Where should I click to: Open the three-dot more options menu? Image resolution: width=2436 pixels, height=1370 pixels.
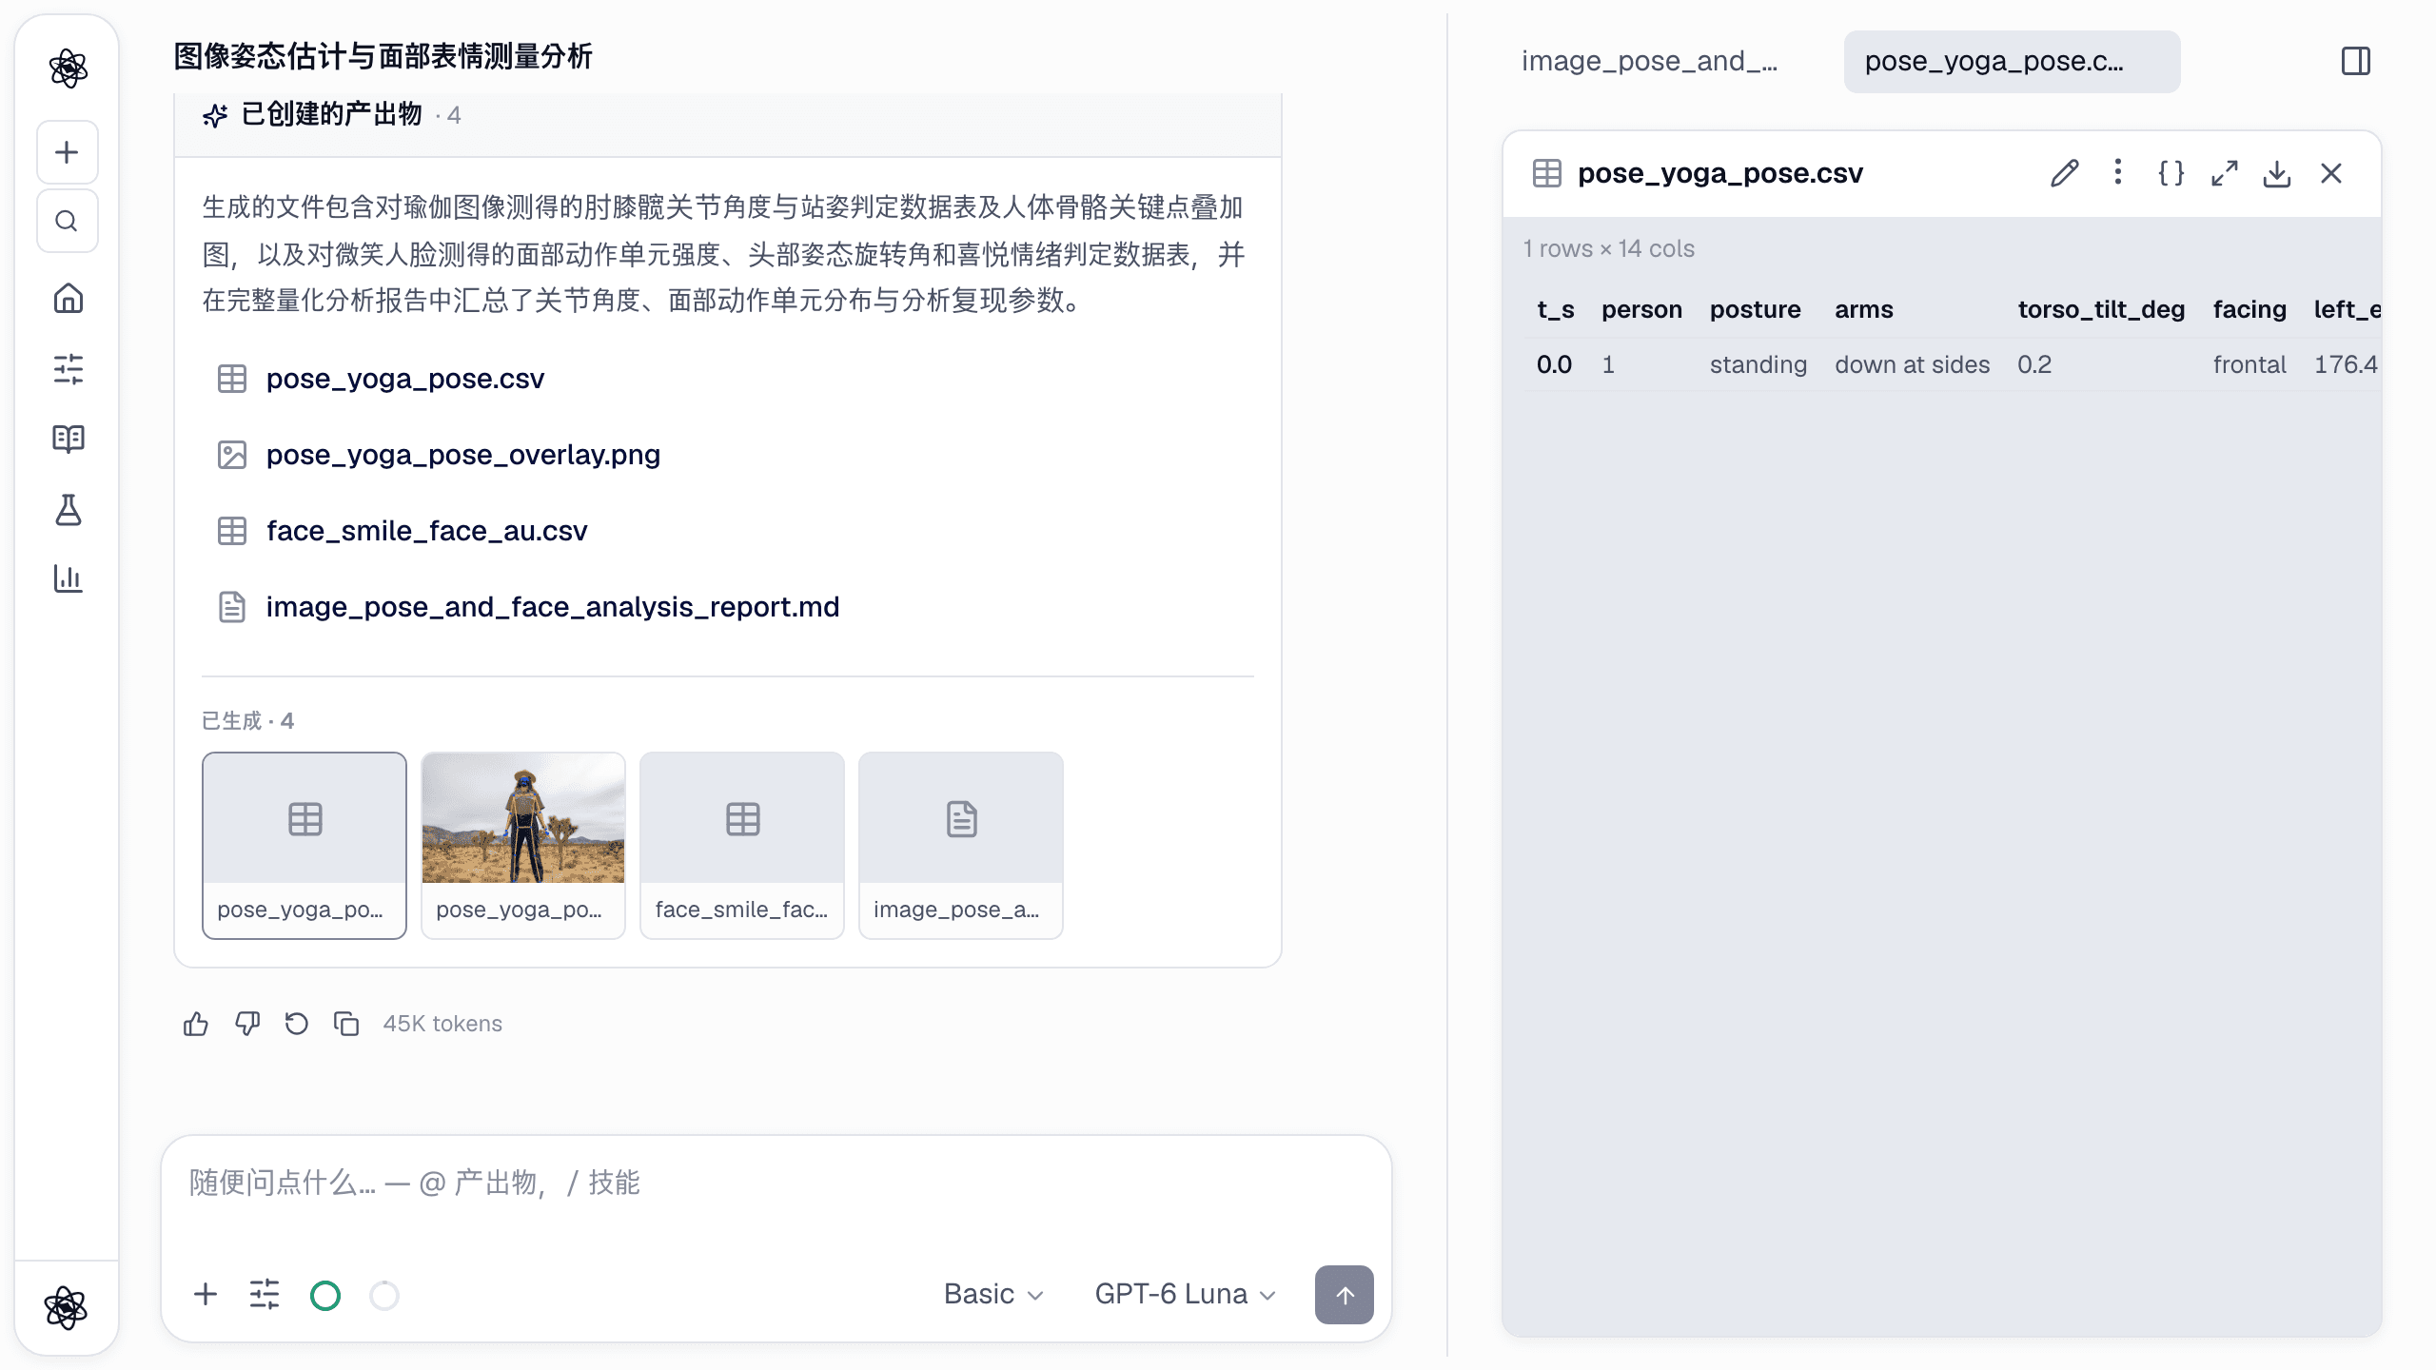tap(2117, 172)
